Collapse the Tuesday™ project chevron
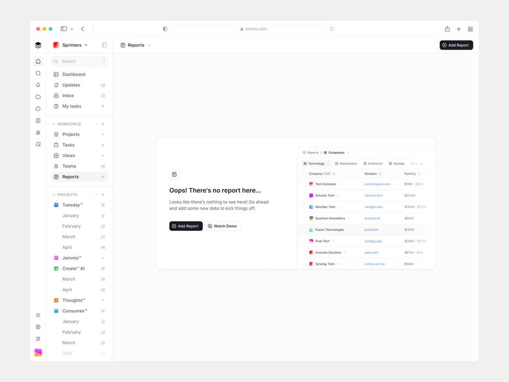Viewport: 509px width, 382px height. (103, 205)
